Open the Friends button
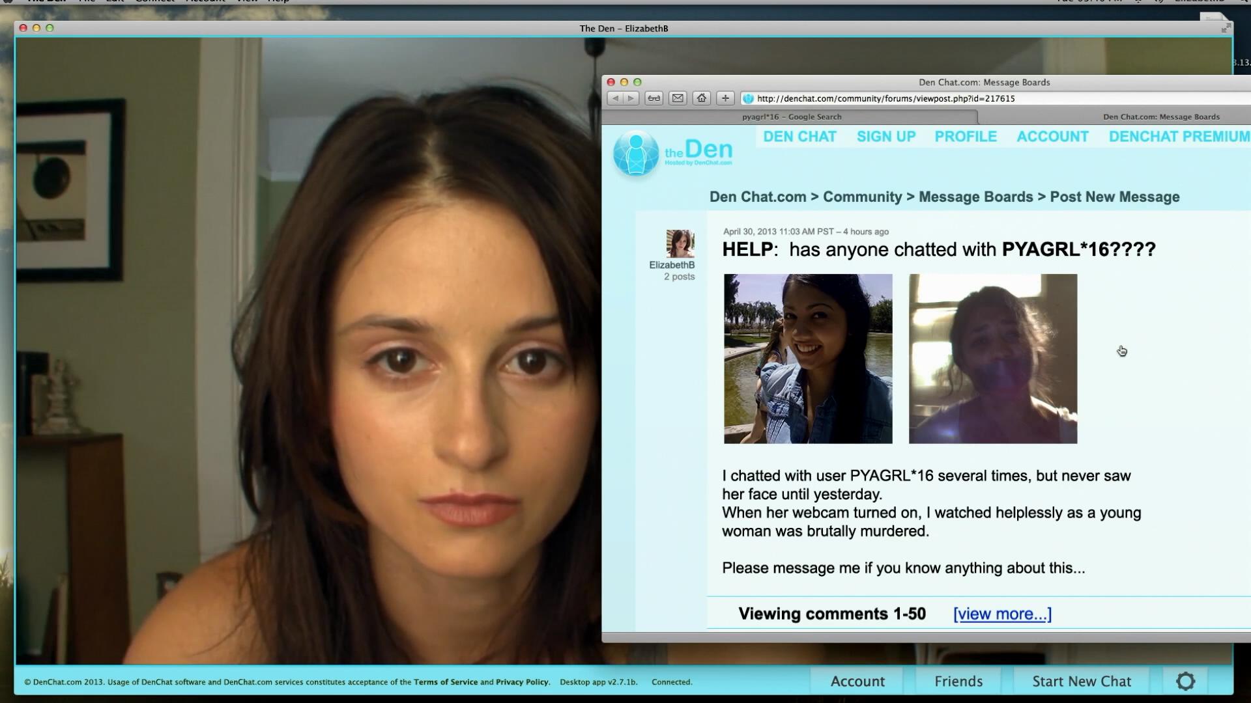The height and width of the screenshot is (703, 1251). coord(958,681)
